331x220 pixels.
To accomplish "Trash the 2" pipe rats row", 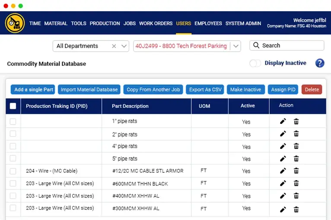I will click(296, 134).
